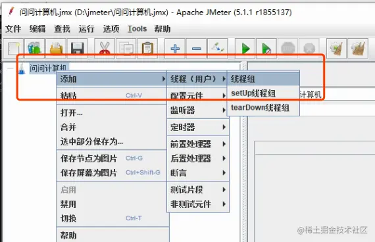Collapse all nodes with minus icon
This screenshot has width=375, height=242.
196,48
